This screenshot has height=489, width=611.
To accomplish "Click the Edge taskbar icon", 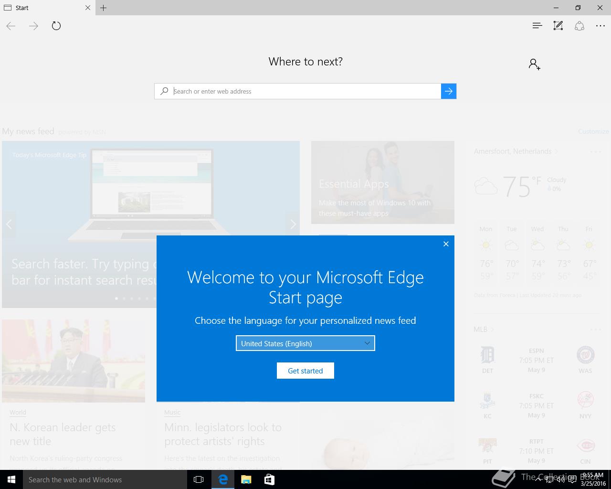I will coord(223,479).
